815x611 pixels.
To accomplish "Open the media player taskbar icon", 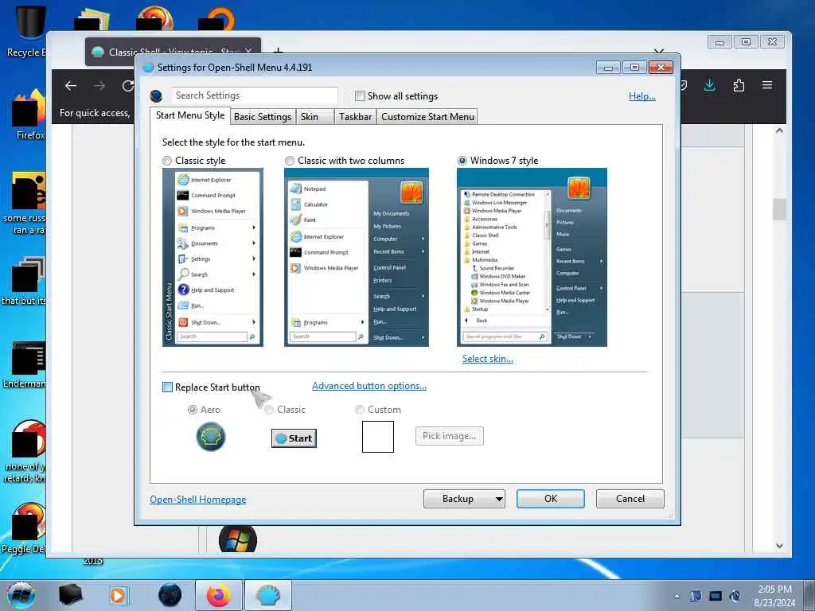I will point(118,595).
